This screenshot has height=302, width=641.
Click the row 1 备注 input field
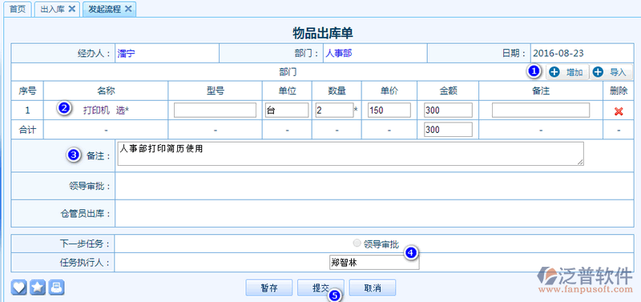point(541,111)
